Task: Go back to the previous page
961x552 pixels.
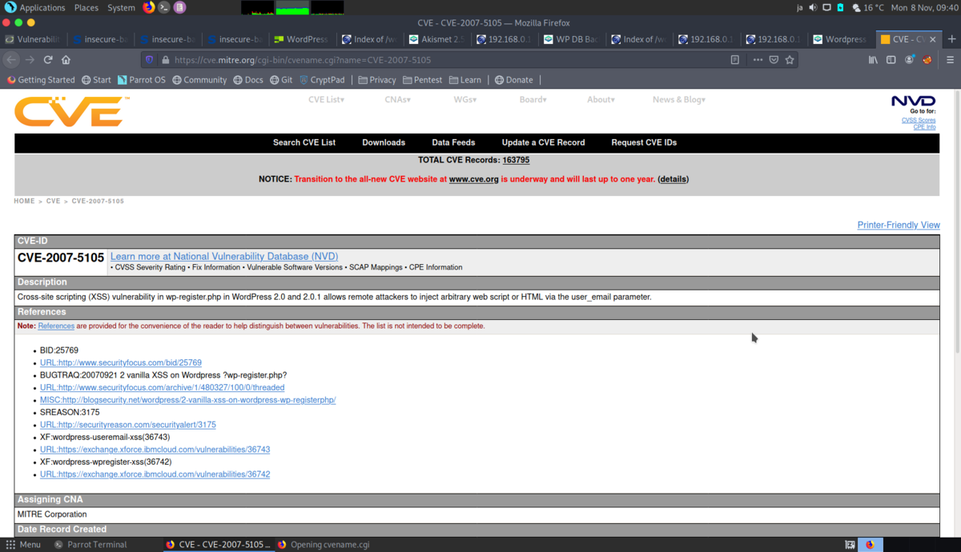Action: tap(11, 60)
